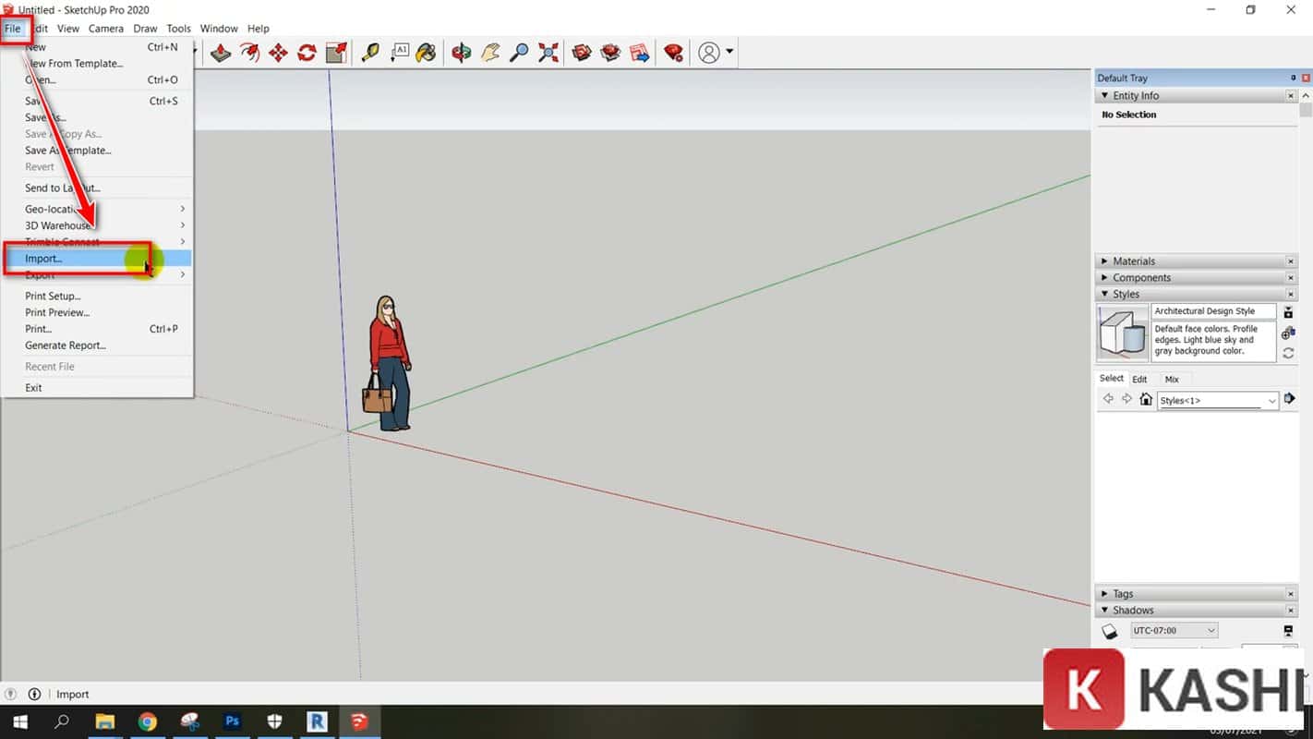Open the Styles<1> collection dropdown
Screen dimensions: 1313x739
coord(1271,400)
